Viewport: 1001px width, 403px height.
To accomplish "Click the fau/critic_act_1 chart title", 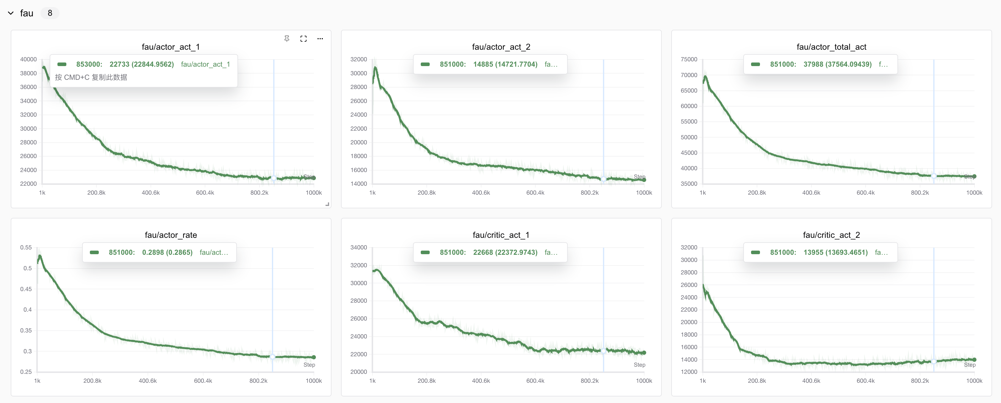I will [x=501, y=235].
